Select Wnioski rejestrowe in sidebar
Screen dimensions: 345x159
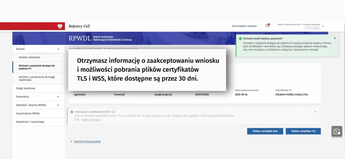[x=29, y=57]
